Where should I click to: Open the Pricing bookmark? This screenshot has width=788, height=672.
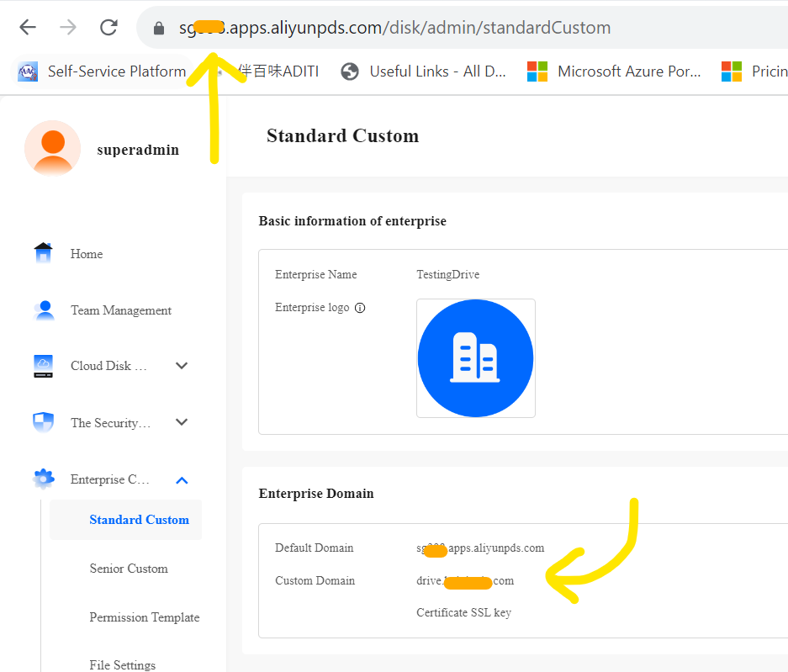pos(754,71)
